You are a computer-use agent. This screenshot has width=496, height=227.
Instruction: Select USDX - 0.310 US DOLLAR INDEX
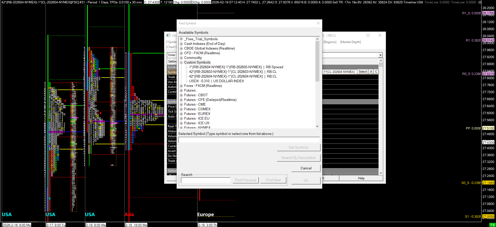(216, 81)
